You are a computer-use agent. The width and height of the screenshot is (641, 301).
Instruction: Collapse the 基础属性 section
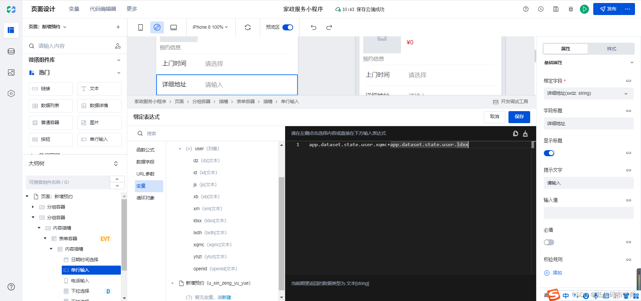click(x=632, y=63)
